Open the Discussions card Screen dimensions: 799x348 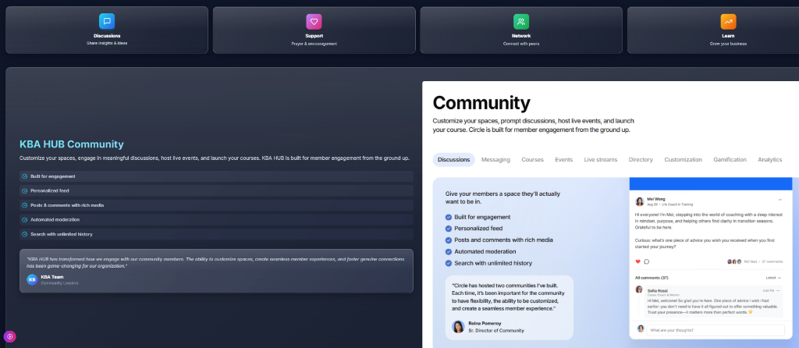[106, 30]
